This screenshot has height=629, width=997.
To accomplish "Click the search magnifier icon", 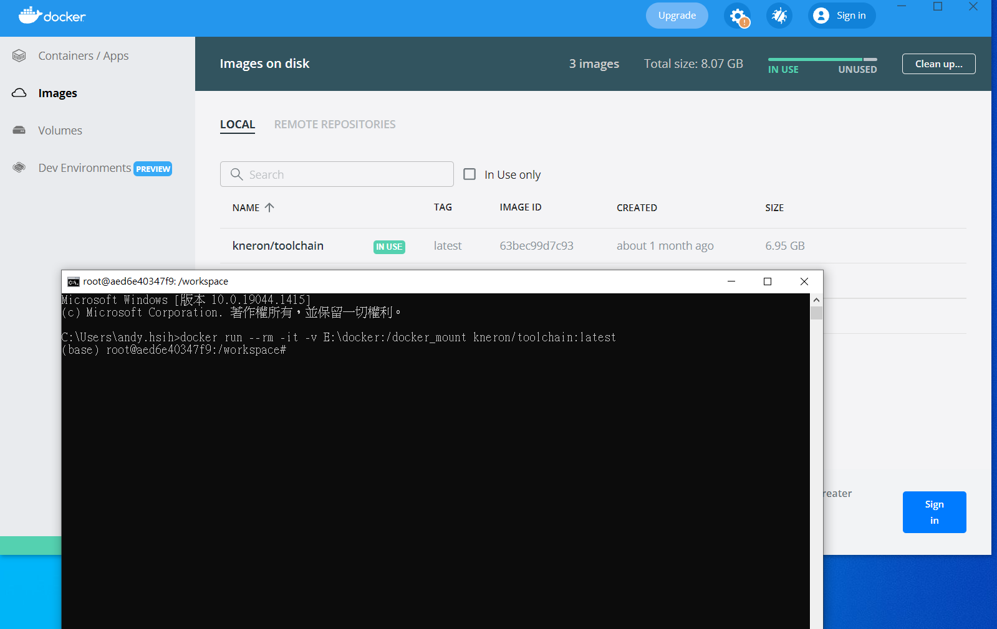I will coord(236,174).
